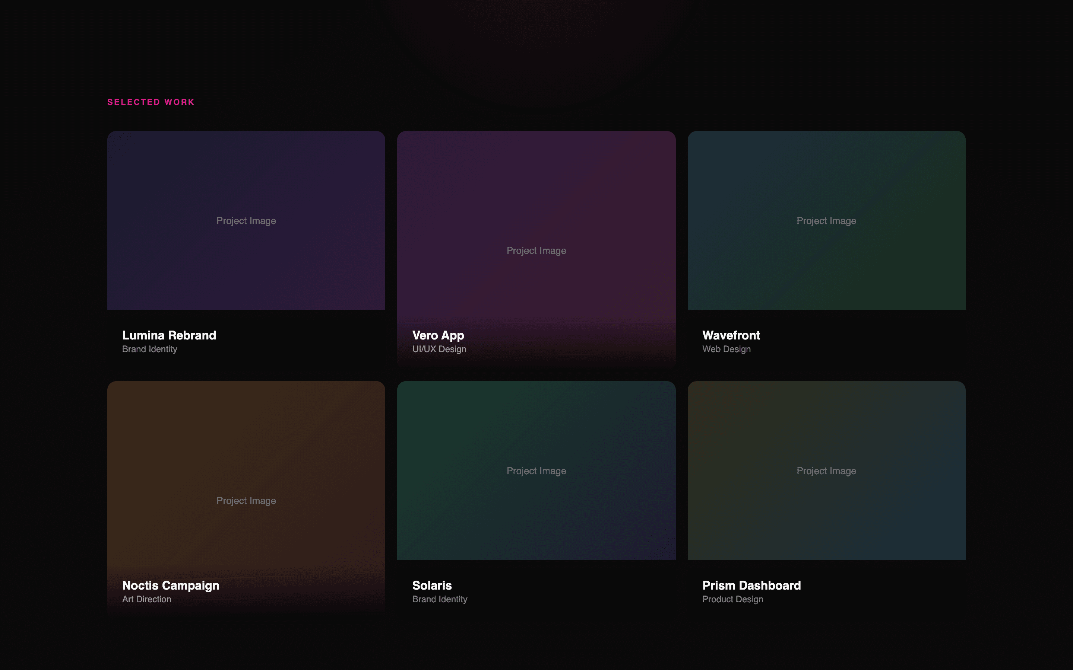Click the Solaris project image
Viewport: 1073px width, 670px height.
coord(536,470)
